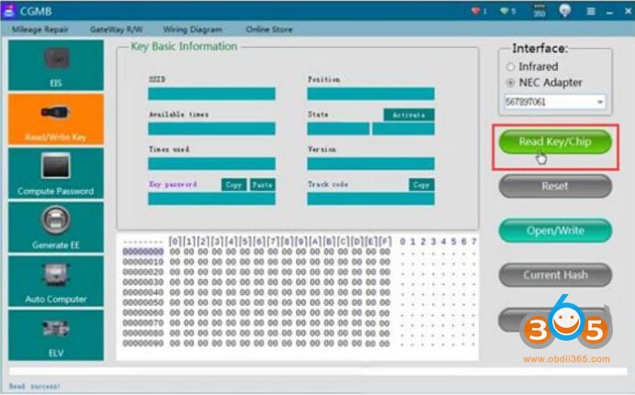Open the ELV module in sidebar
Image resolution: width=635 pixels, height=395 pixels.
coord(55,333)
